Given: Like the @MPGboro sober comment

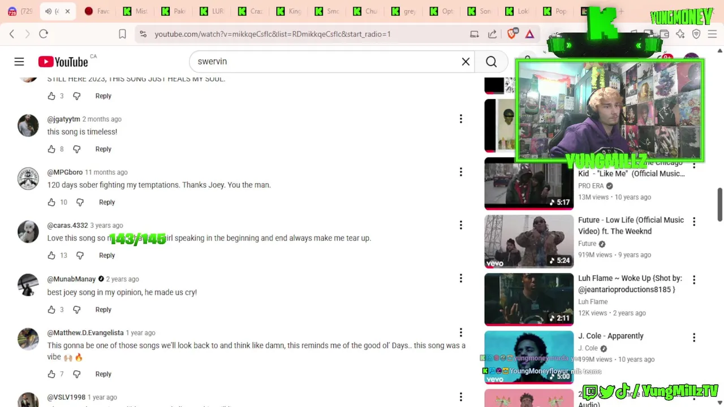Looking at the screenshot, I should point(51,202).
